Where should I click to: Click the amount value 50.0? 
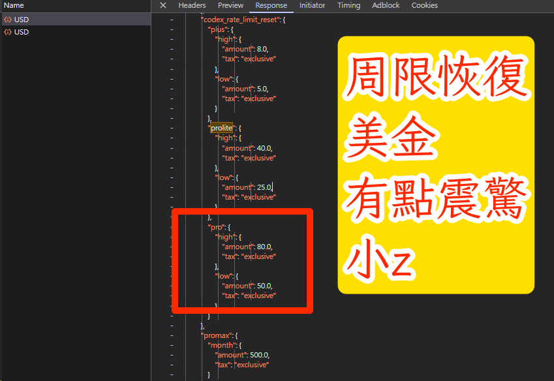[x=264, y=286]
